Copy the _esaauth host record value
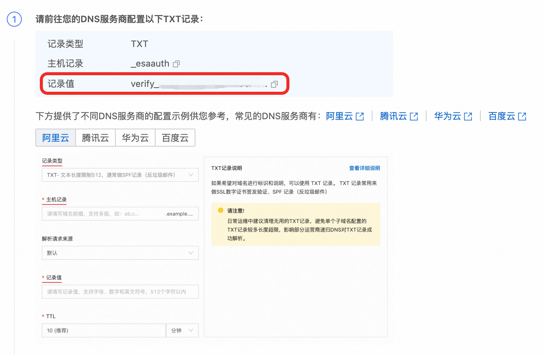Viewport: 545px width, 355px height. tap(176, 64)
